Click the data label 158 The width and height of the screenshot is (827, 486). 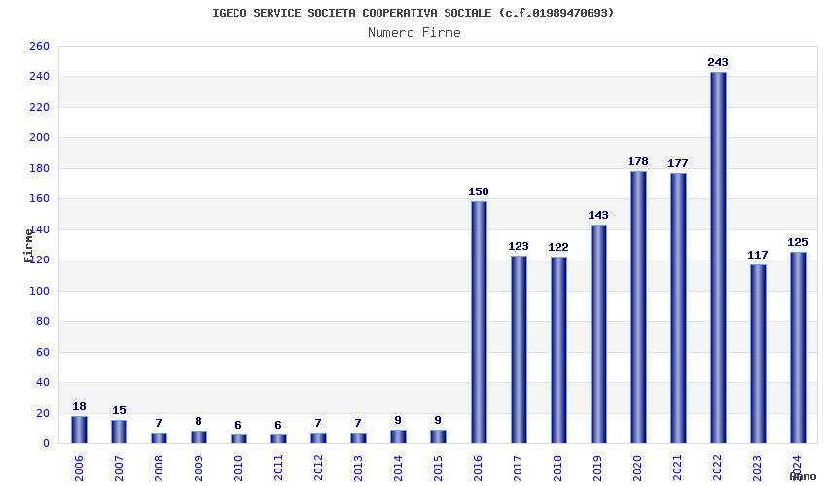pos(479,191)
